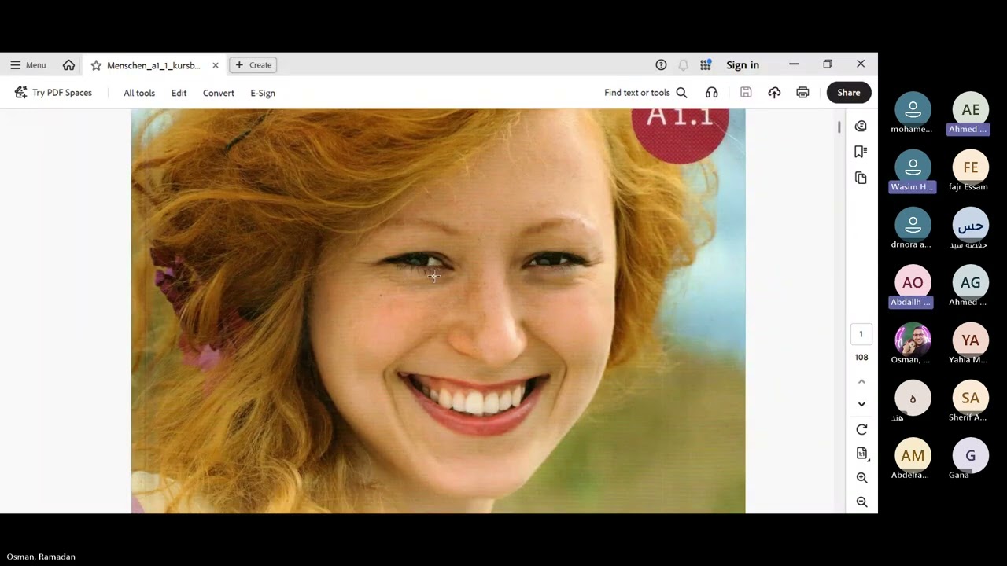1007x566 pixels.
Task: Select participant avatar SA Sherif
Action: pyautogui.click(x=971, y=399)
